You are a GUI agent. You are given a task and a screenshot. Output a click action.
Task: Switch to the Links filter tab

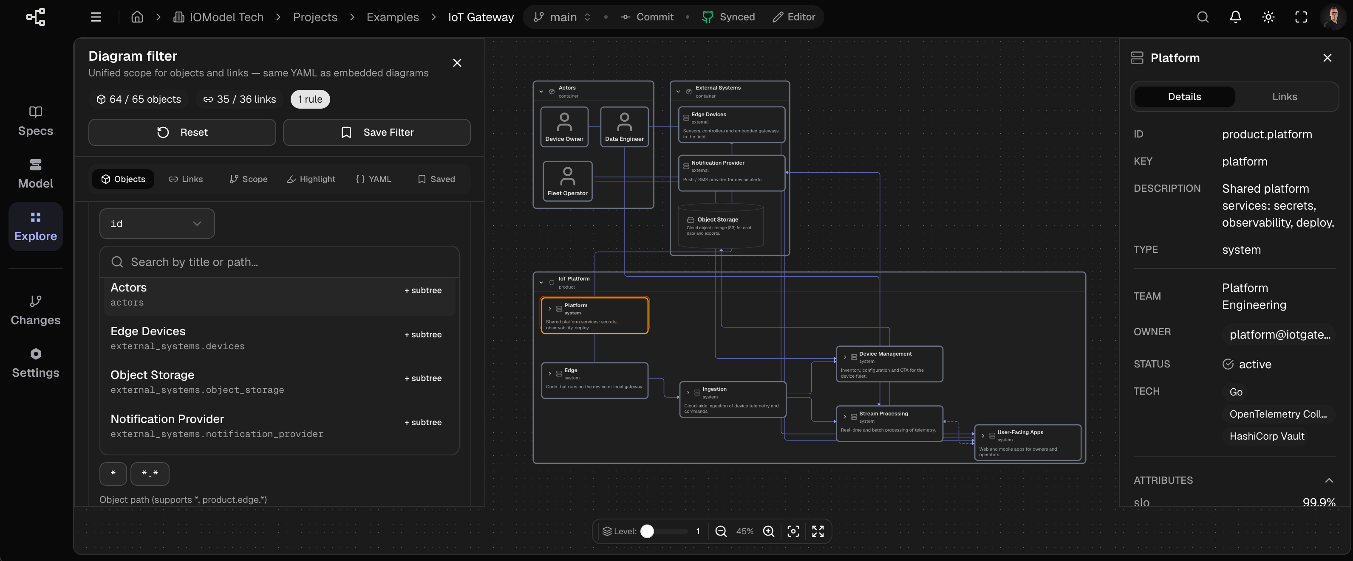coord(185,179)
